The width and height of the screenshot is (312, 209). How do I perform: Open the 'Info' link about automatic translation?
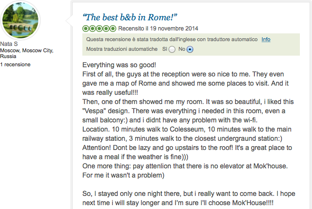click(x=266, y=39)
